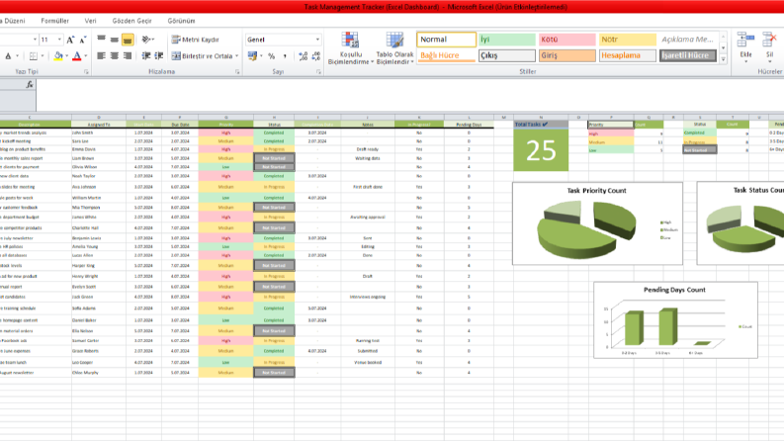Open the Görünüm ribbon tab
The height and width of the screenshot is (441, 784).
point(181,21)
